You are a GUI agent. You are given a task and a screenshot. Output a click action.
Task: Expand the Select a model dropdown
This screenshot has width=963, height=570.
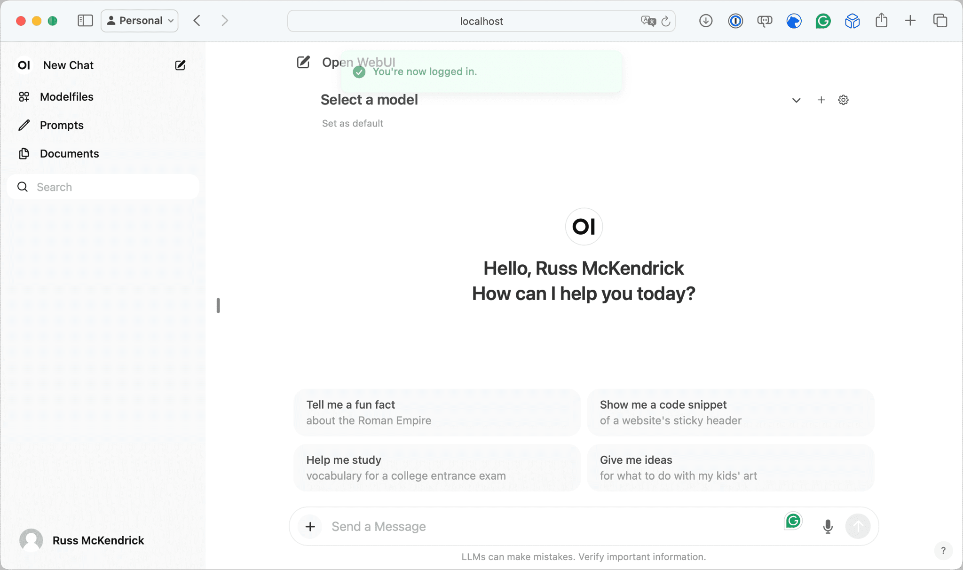pos(796,100)
